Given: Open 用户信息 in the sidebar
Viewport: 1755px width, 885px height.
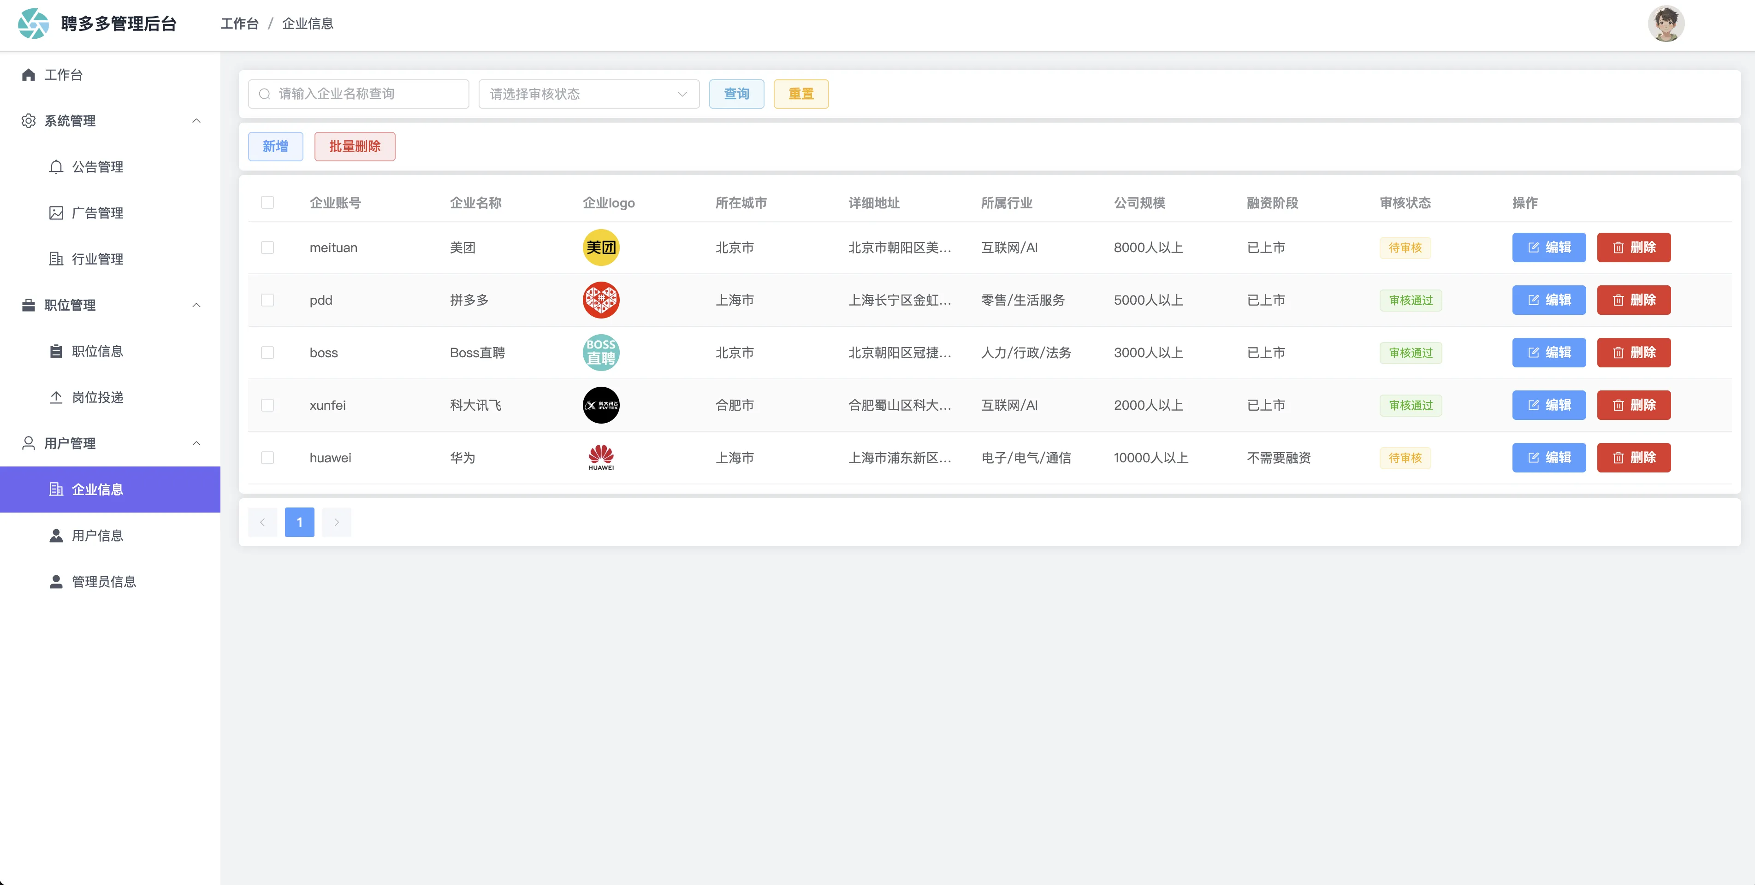Looking at the screenshot, I should click(x=97, y=536).
